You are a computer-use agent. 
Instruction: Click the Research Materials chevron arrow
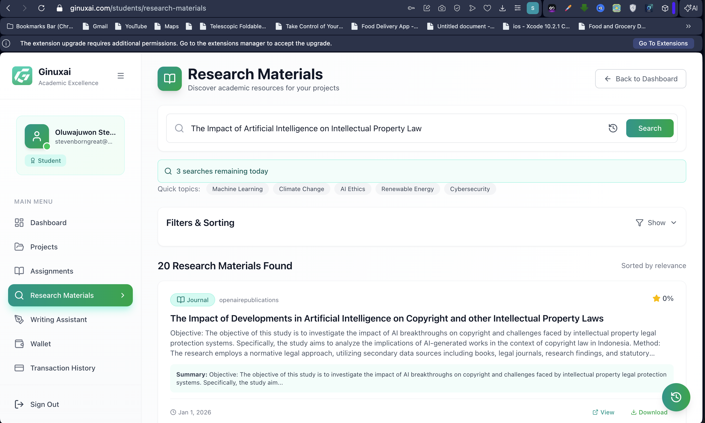123,295
